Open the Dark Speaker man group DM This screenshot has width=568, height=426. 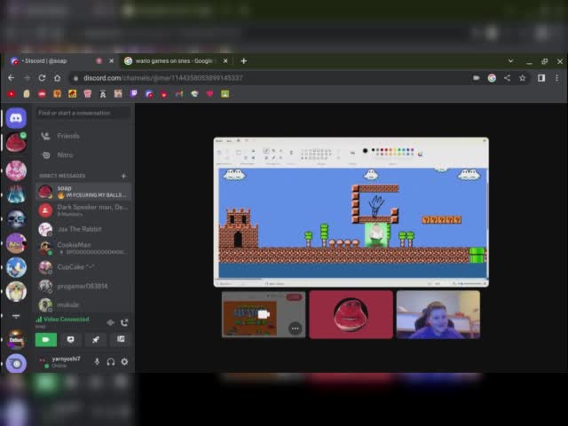click(x=83, y=210)
